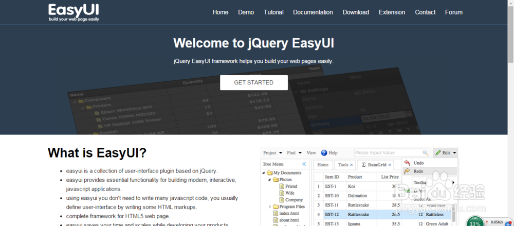This screenshot has height=226, width=514.
Task: Click the Company file icon
Action: pyautogui.click(x=282, y=200)
